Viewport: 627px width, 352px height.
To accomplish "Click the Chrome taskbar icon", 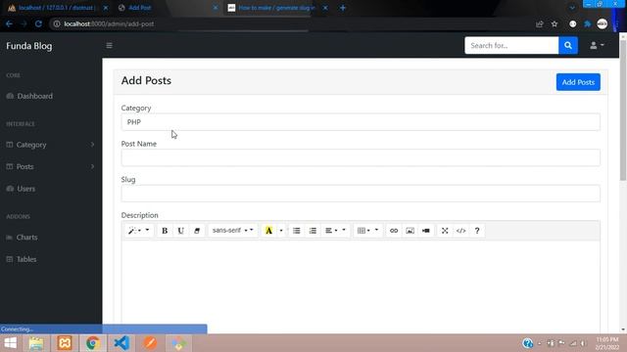I will point(93,343).
